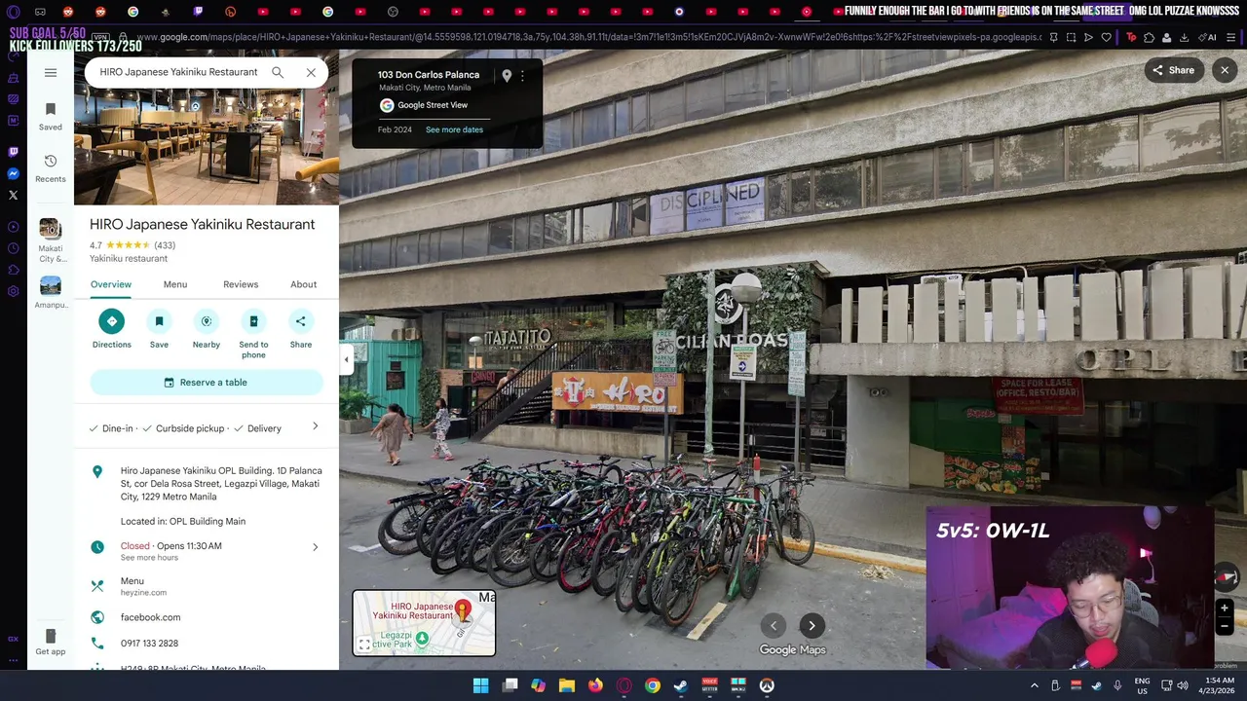Open the minimap of HIRO location
1247x701 pixels.
(424, 623)
